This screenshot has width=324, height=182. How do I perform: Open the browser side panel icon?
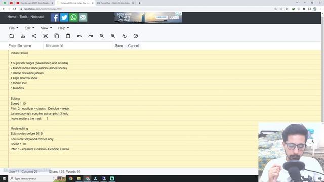point(309,9)
